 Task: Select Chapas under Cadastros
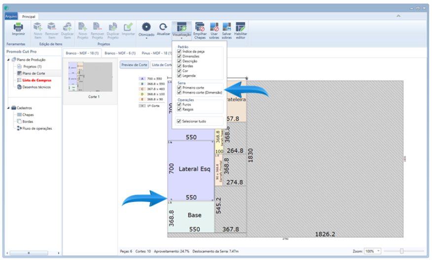pos(28,115)
